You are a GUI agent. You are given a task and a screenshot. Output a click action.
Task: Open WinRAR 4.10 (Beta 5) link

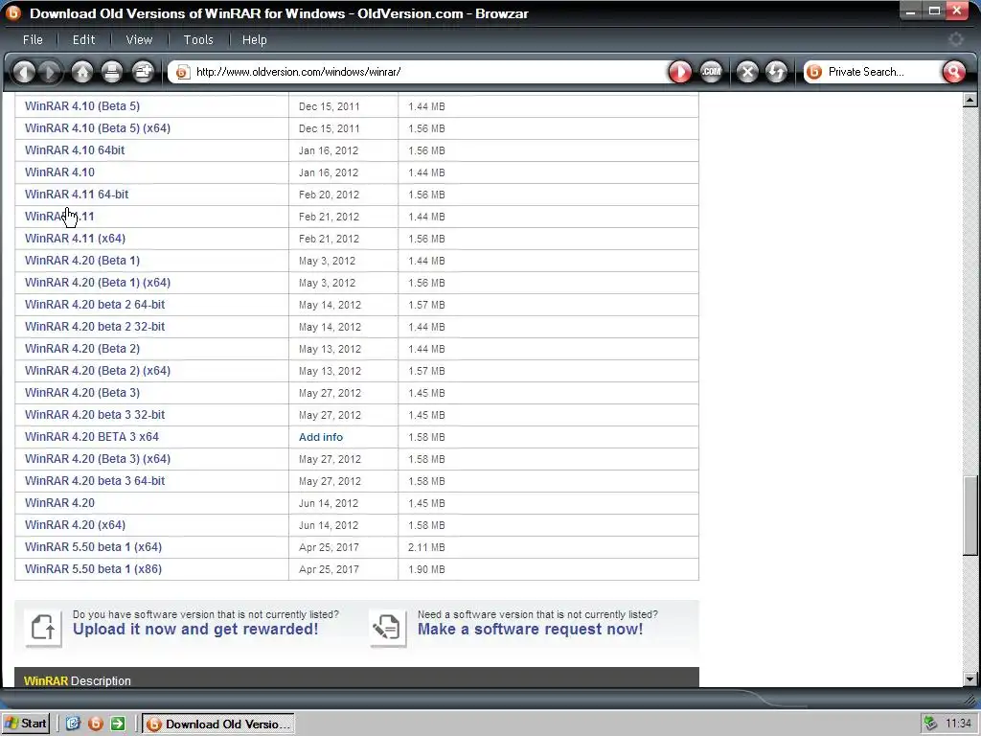82,106
